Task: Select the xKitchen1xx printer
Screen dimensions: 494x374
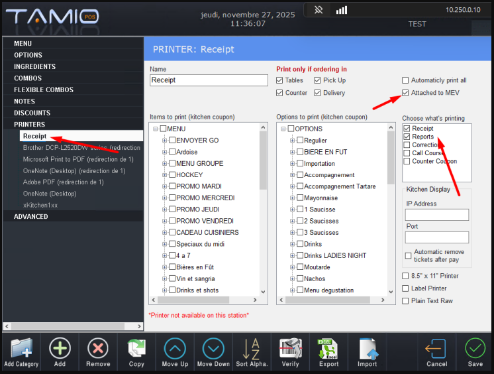Action: coord(40,205)
